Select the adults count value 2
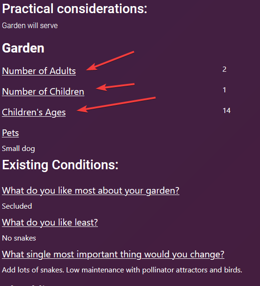 224,69
